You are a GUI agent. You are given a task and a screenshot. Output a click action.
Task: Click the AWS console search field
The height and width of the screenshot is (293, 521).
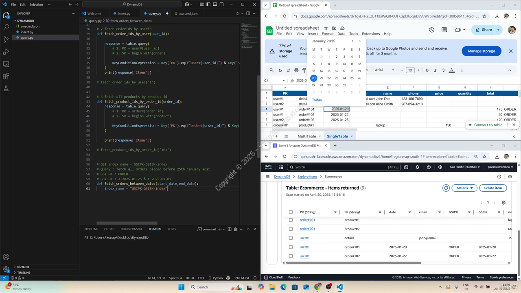tap(344, 167)
